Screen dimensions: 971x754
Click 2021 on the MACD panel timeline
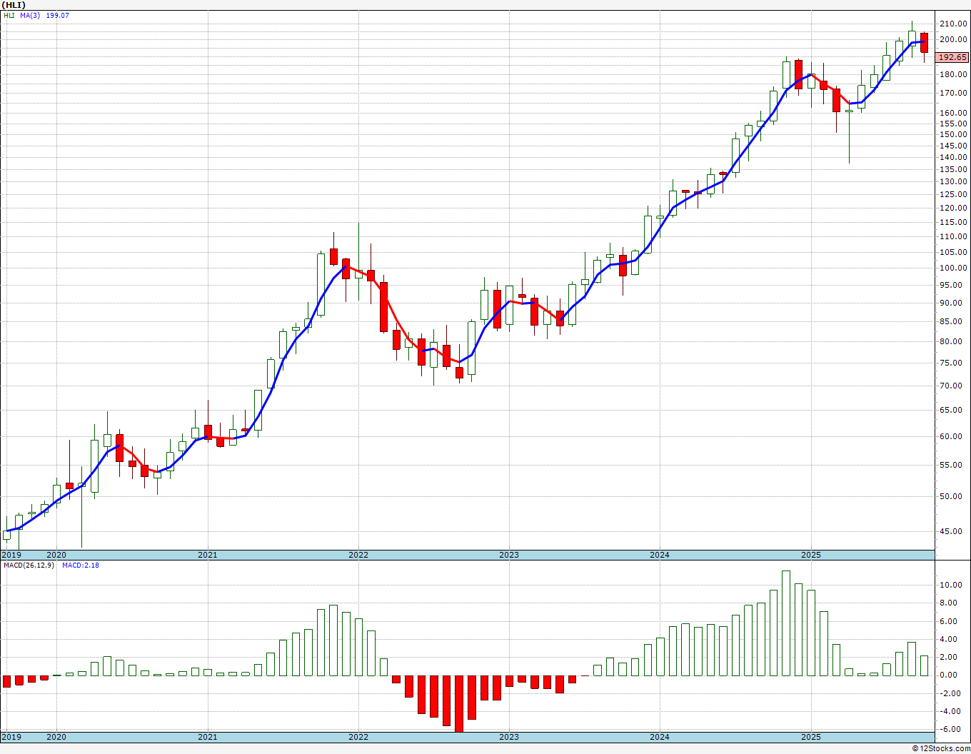[x=207, y=737]
